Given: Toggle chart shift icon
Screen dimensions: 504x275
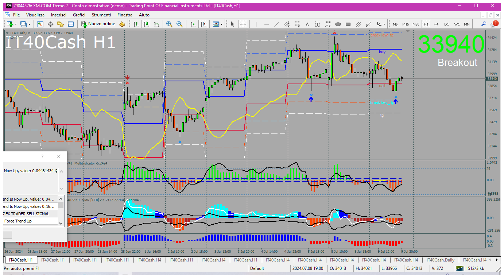Looking at the screenshot, I should [x=203, y=24].
